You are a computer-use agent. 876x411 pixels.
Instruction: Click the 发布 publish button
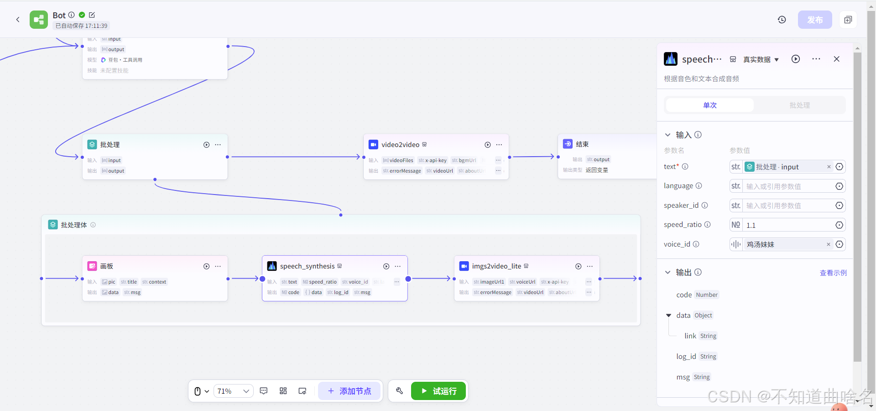[815, 20]
